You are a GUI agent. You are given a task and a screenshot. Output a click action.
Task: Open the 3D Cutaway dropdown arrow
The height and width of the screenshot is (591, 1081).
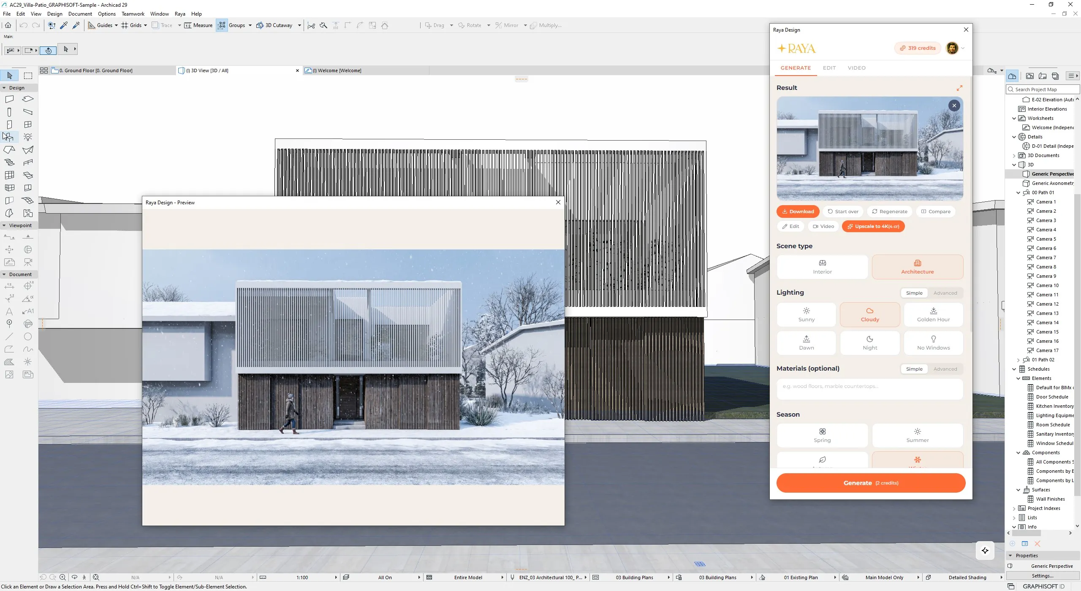(299, 25)
